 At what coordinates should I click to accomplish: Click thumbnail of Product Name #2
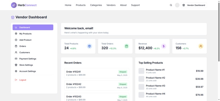tap(141, 79)
